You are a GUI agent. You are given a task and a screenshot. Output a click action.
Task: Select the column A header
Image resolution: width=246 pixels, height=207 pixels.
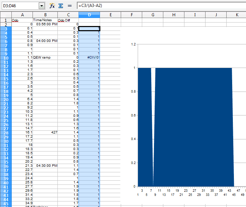click(22, 15)
